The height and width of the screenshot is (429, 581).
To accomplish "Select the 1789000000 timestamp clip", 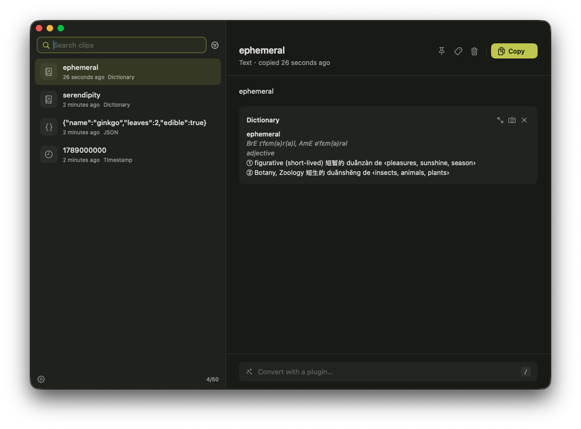I will 128,154.
